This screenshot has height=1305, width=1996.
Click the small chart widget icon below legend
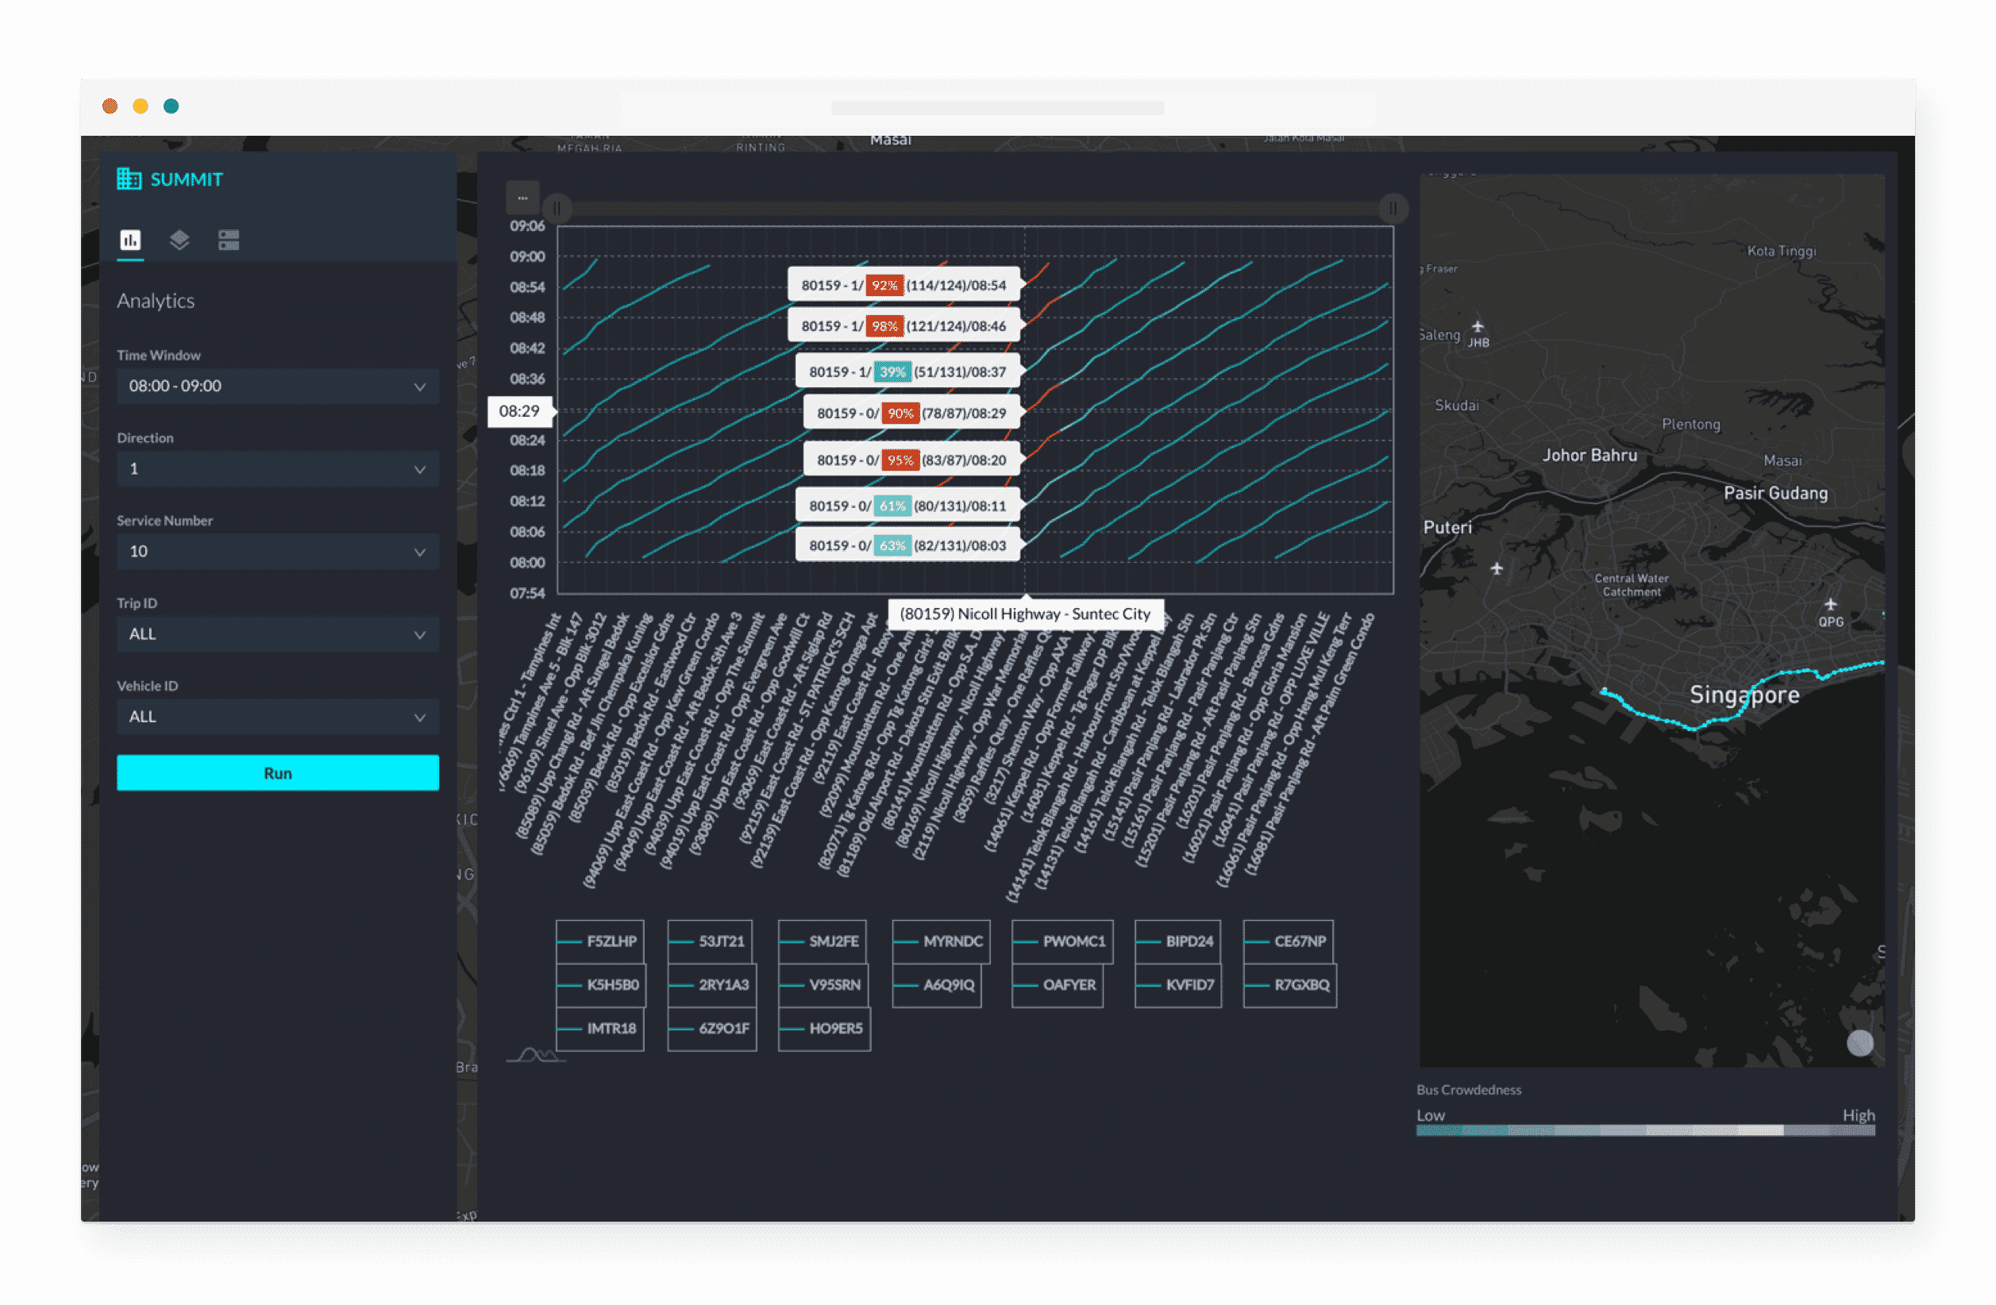[x=536, y=1054]
